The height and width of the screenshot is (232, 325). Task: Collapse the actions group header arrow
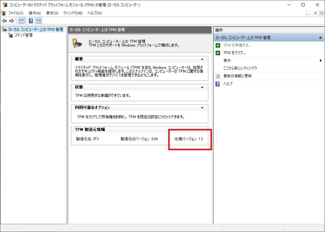[x=321, y=38]
